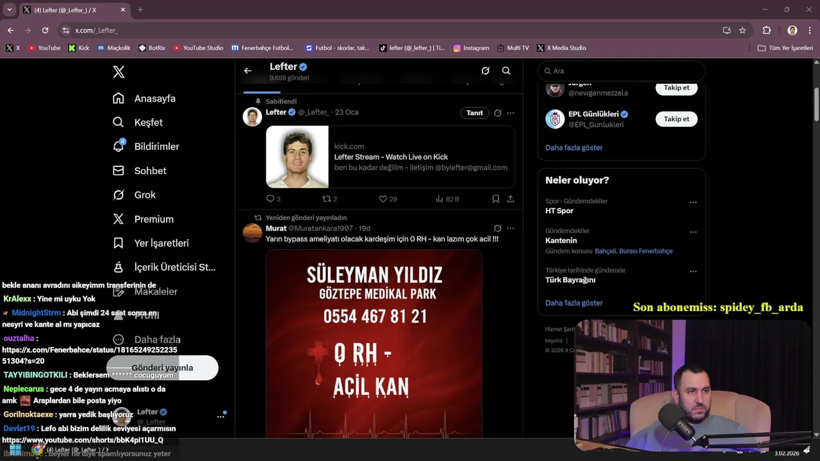Click share icon on pinned post
This screenshot has width=820, height=461.
511,199
